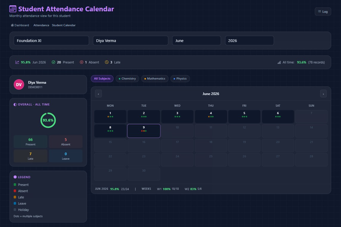Go to previous month with left arrow
The height and width of the screenshot is (227, 341).
coord(98,94)
